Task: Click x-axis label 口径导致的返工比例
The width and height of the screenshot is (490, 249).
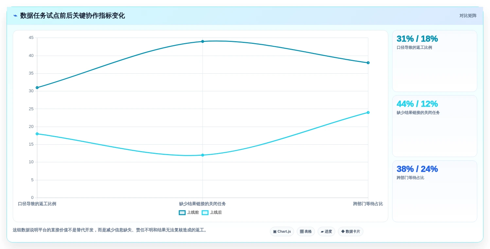Action: click(37, 204)
